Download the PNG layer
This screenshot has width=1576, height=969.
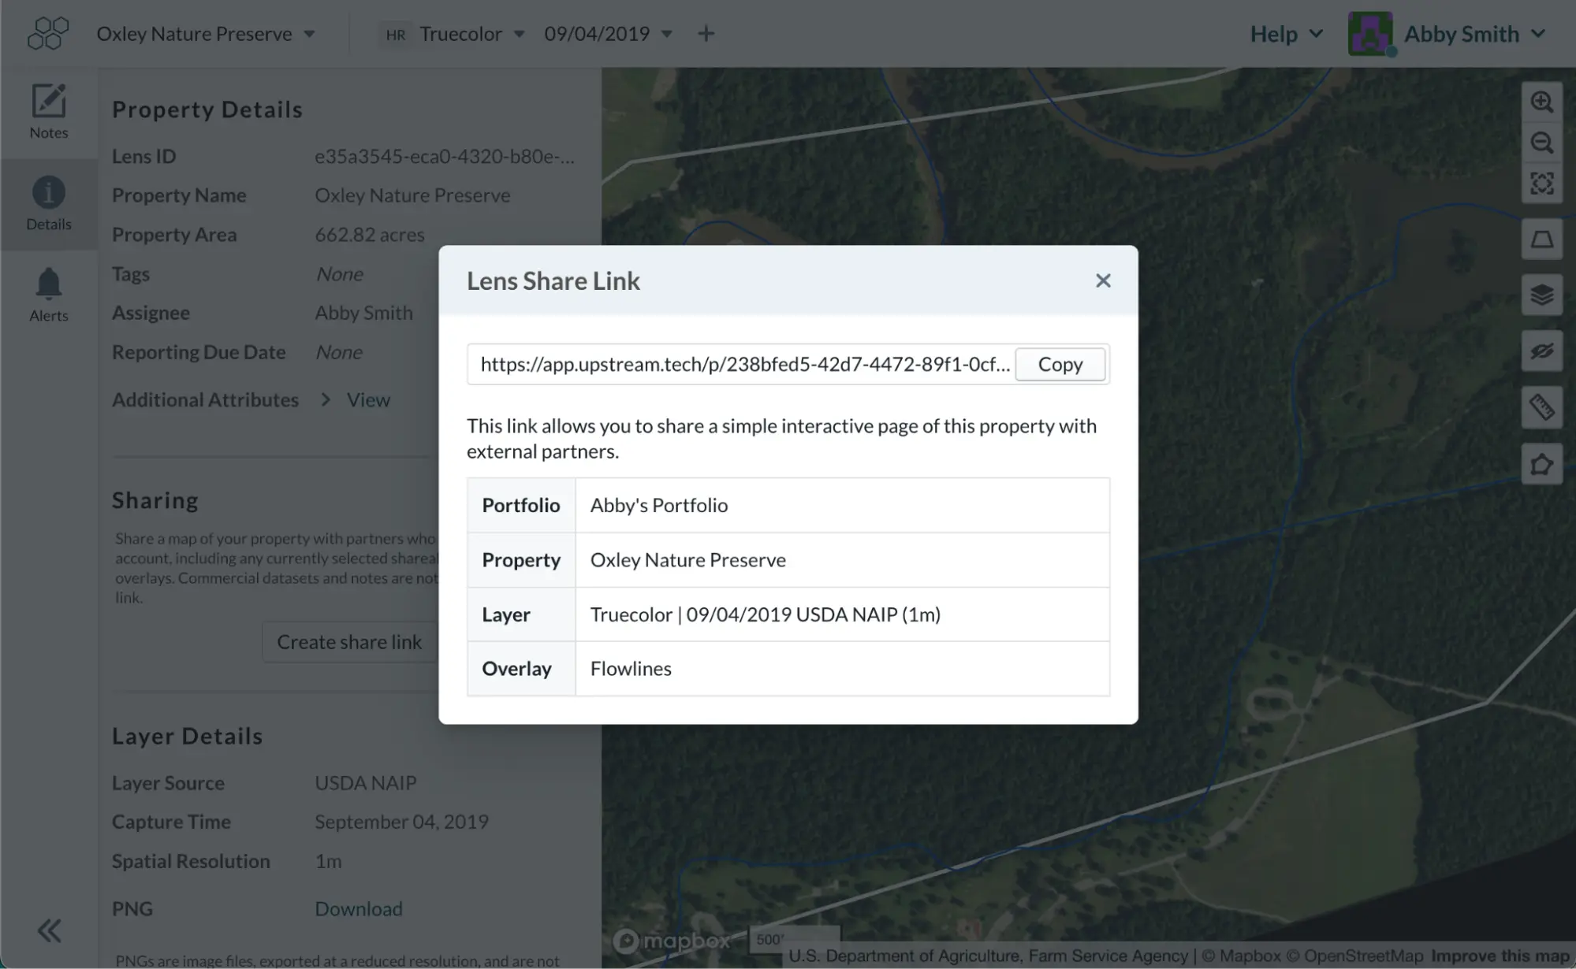coord(359,908)
